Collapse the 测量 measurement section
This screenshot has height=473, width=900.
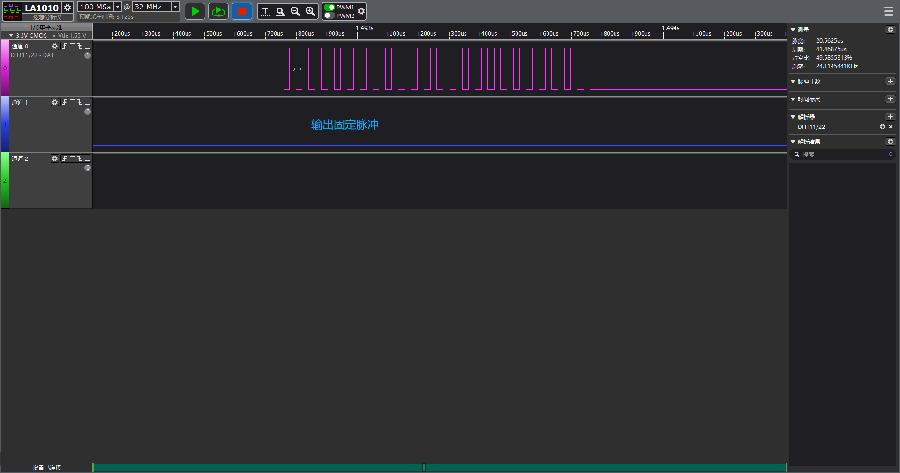(793, 30)
